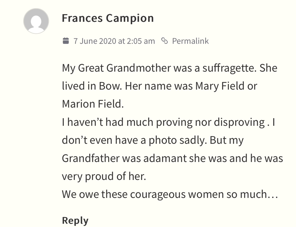Click the name "Marion Field."

point(93,104)
